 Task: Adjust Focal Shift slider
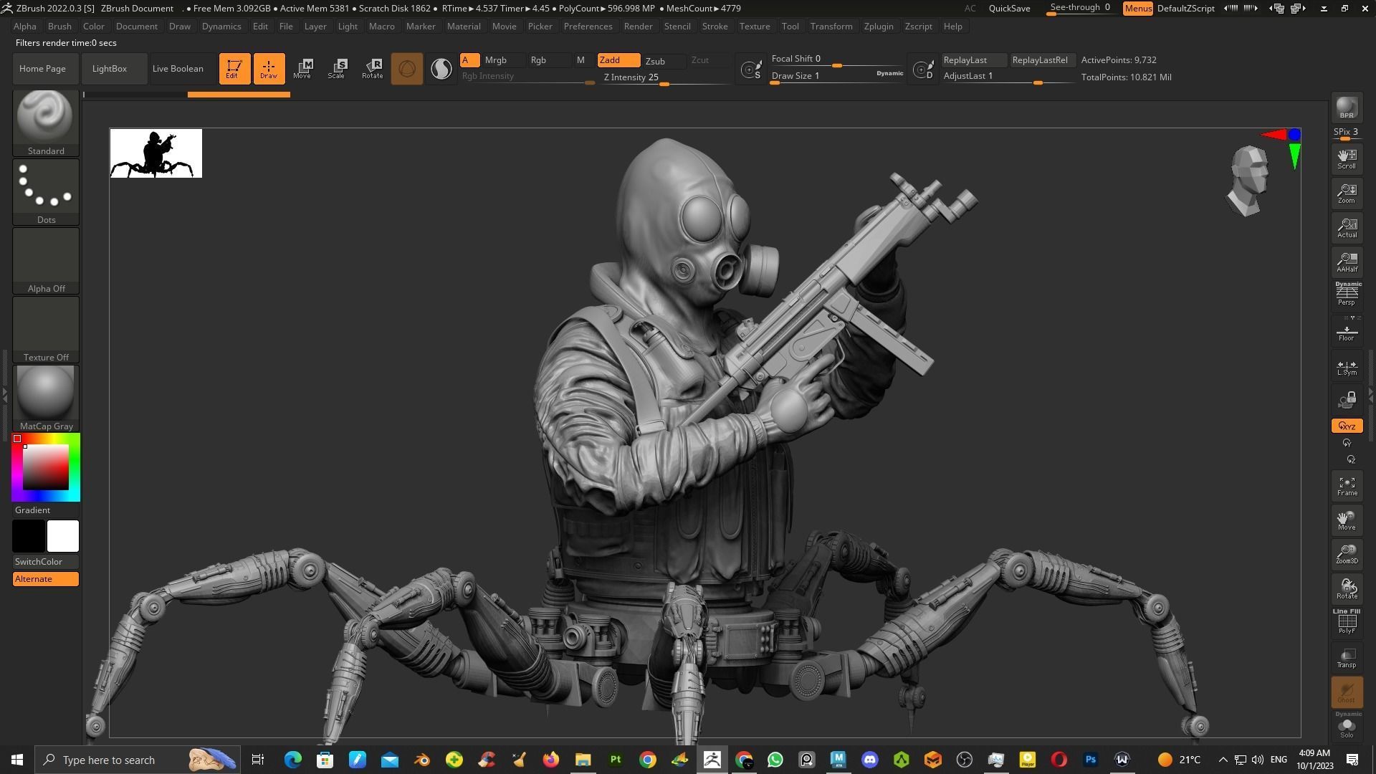837,60
